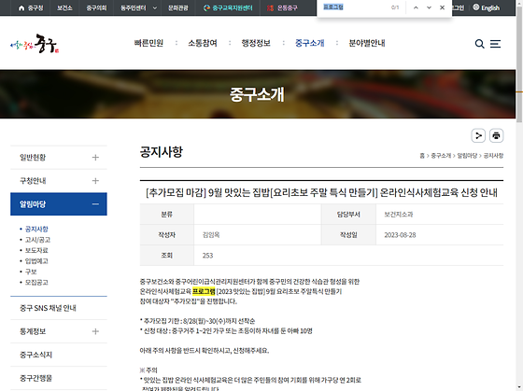523x391 pixels.
Task: Click the find-in-page search field
Action: [354, 7]
